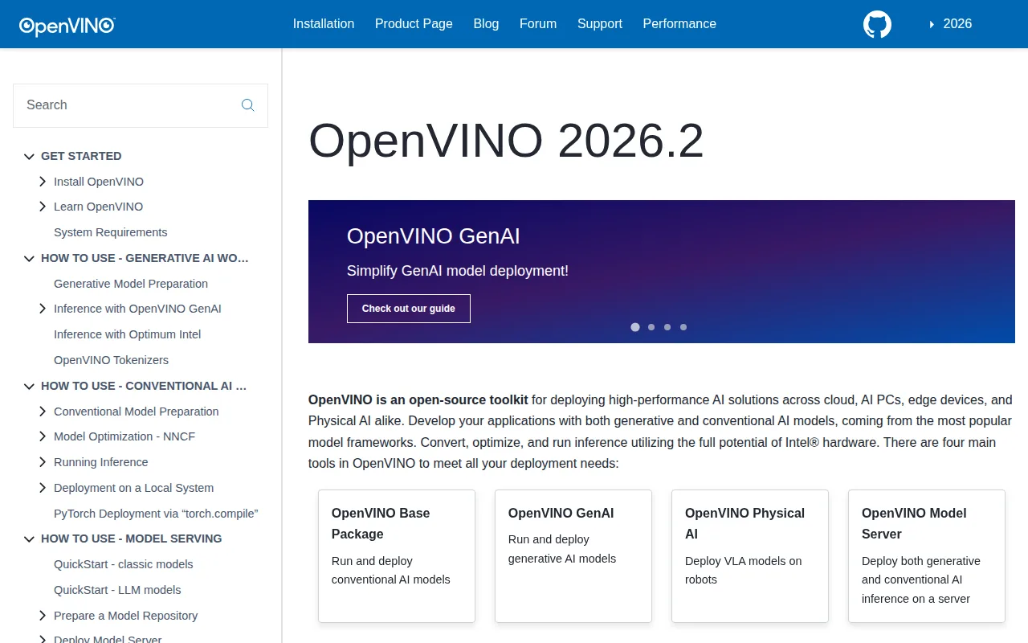The height and width of the screenshot is (643, 1028).
Task: Open Running Inference sidebar link
Action: point(101,462)
